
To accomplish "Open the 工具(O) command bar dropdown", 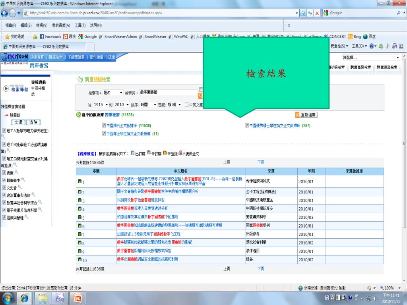I will tap(359, 46).
